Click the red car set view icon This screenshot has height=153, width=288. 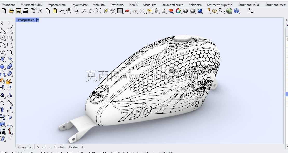pyautogui.click(x=127, y=11)
